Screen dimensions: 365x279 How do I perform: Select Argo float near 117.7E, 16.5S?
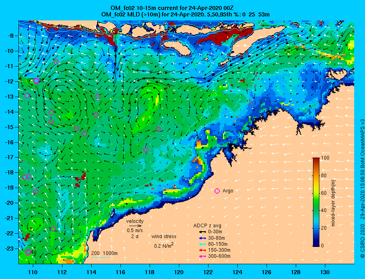[x=146, y=150]
